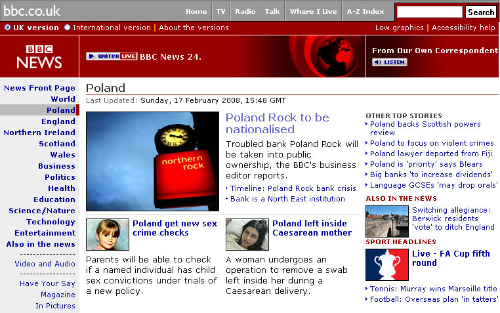500x313 pixels.
Task: Select the International version radio button
Action: [x=68, y=28]
